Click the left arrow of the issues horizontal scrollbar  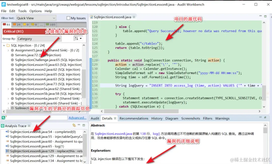(x=4, y=112)
